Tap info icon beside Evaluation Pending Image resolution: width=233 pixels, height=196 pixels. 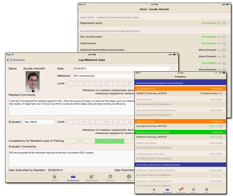[x=221, y=93]
